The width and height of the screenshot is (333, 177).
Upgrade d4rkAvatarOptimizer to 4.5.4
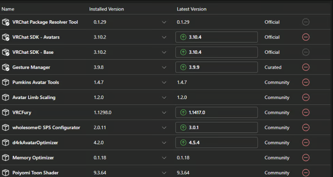click(217, 143)
